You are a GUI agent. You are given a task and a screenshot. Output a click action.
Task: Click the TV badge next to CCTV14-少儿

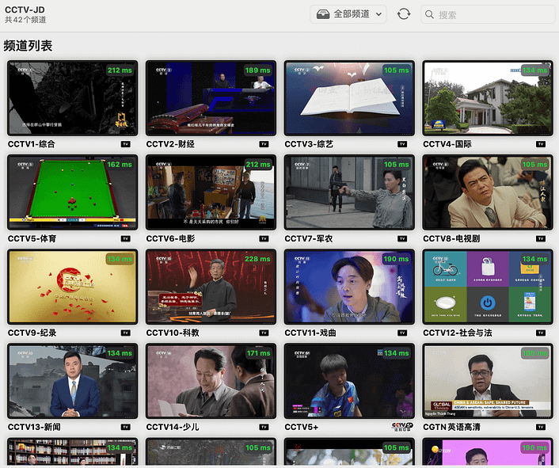coord(264,427)
